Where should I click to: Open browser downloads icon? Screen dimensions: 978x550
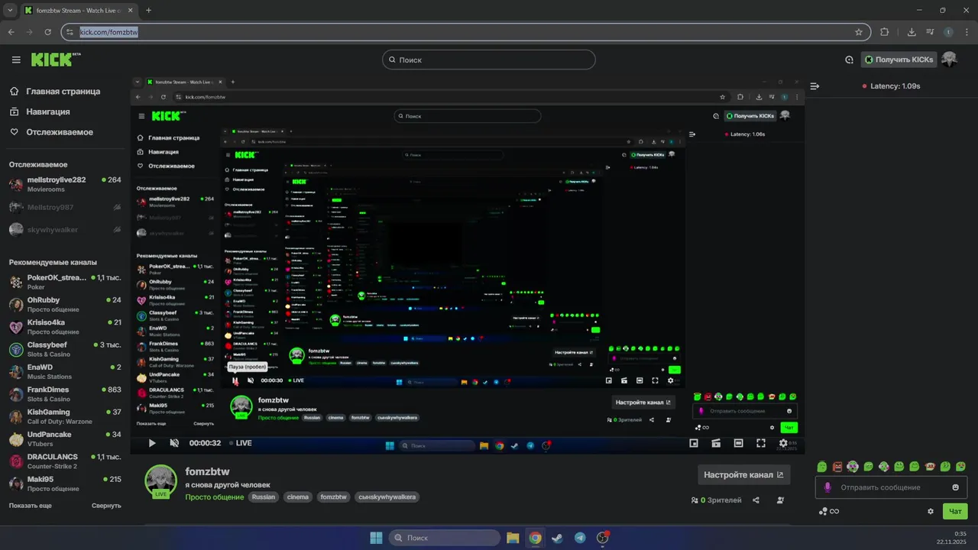point(912,32)
